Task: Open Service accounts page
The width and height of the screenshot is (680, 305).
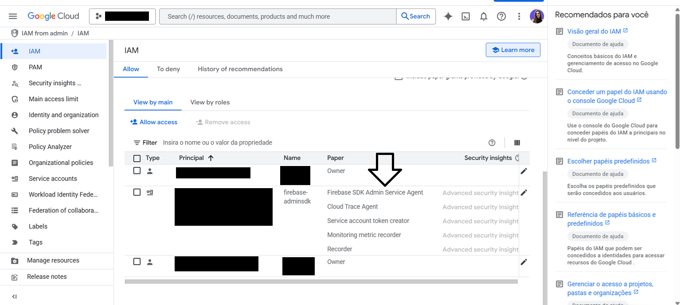Action: pyautogui.click(x=54, y=179)
